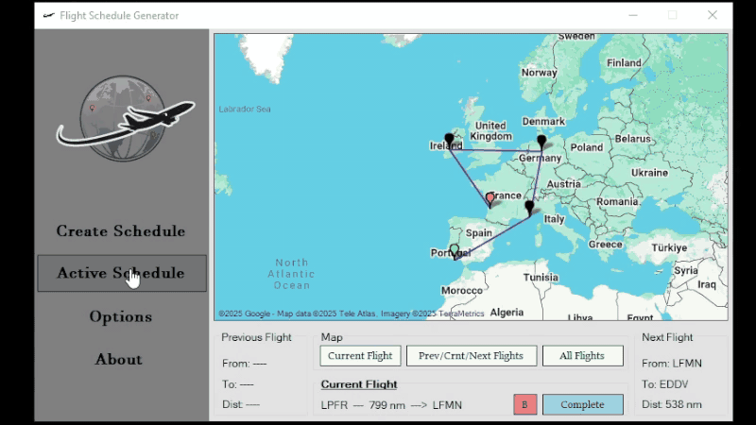The width and height of the screenshot is (756, 425).
Task: Open the Create Schedule page
Action: (121, 230)
